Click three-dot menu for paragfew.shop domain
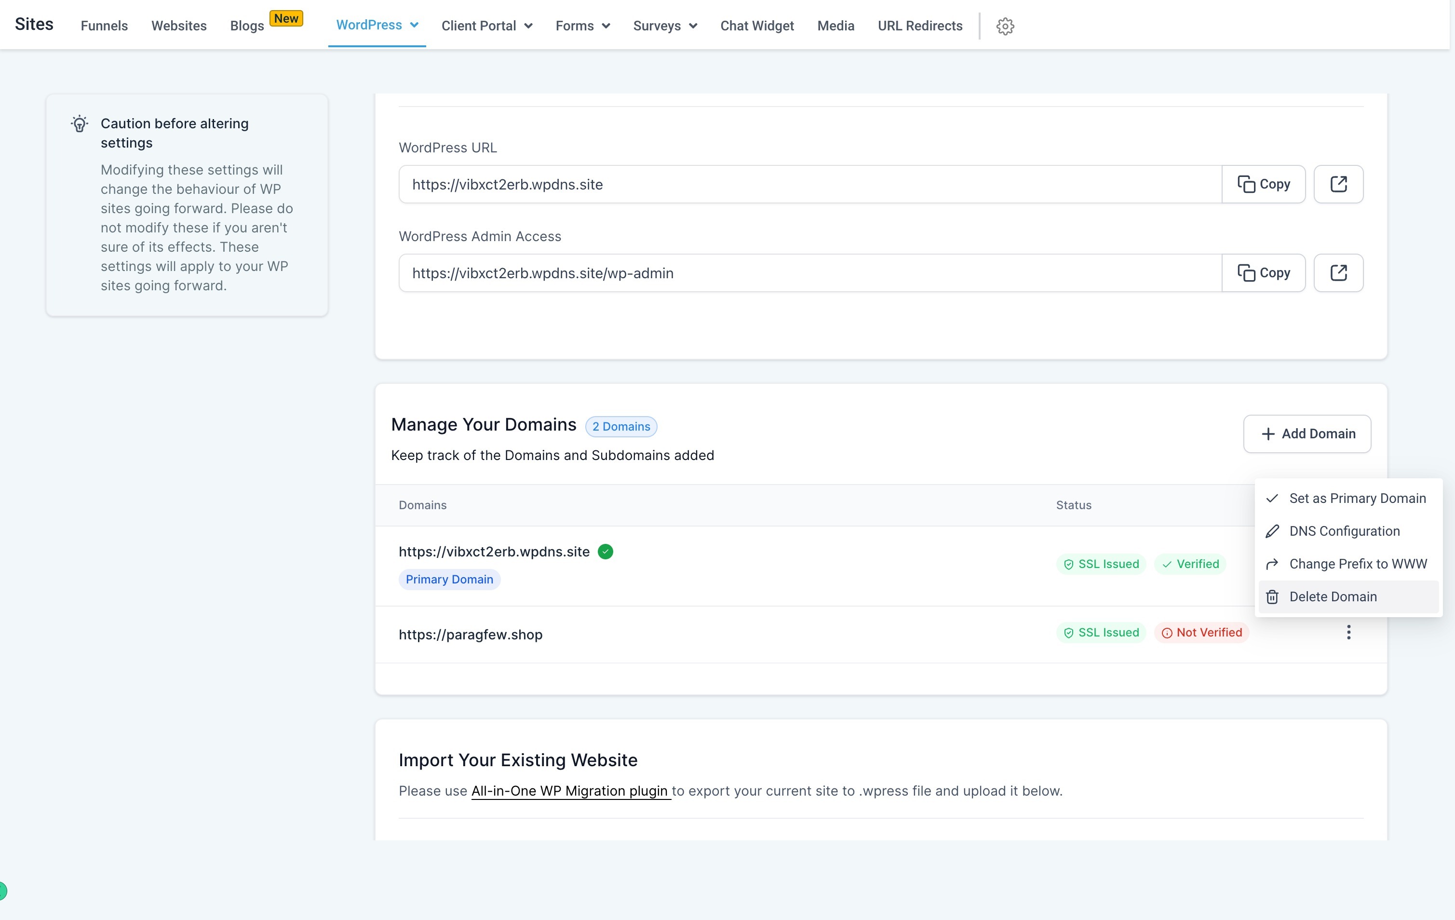 pos(1348,632)
